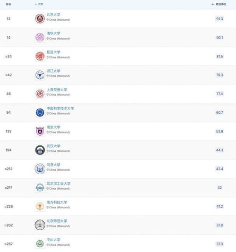Sort by overall score (综合得分) header
The width and height of the screenshot is (236, 252).
[x=219, y=4]
